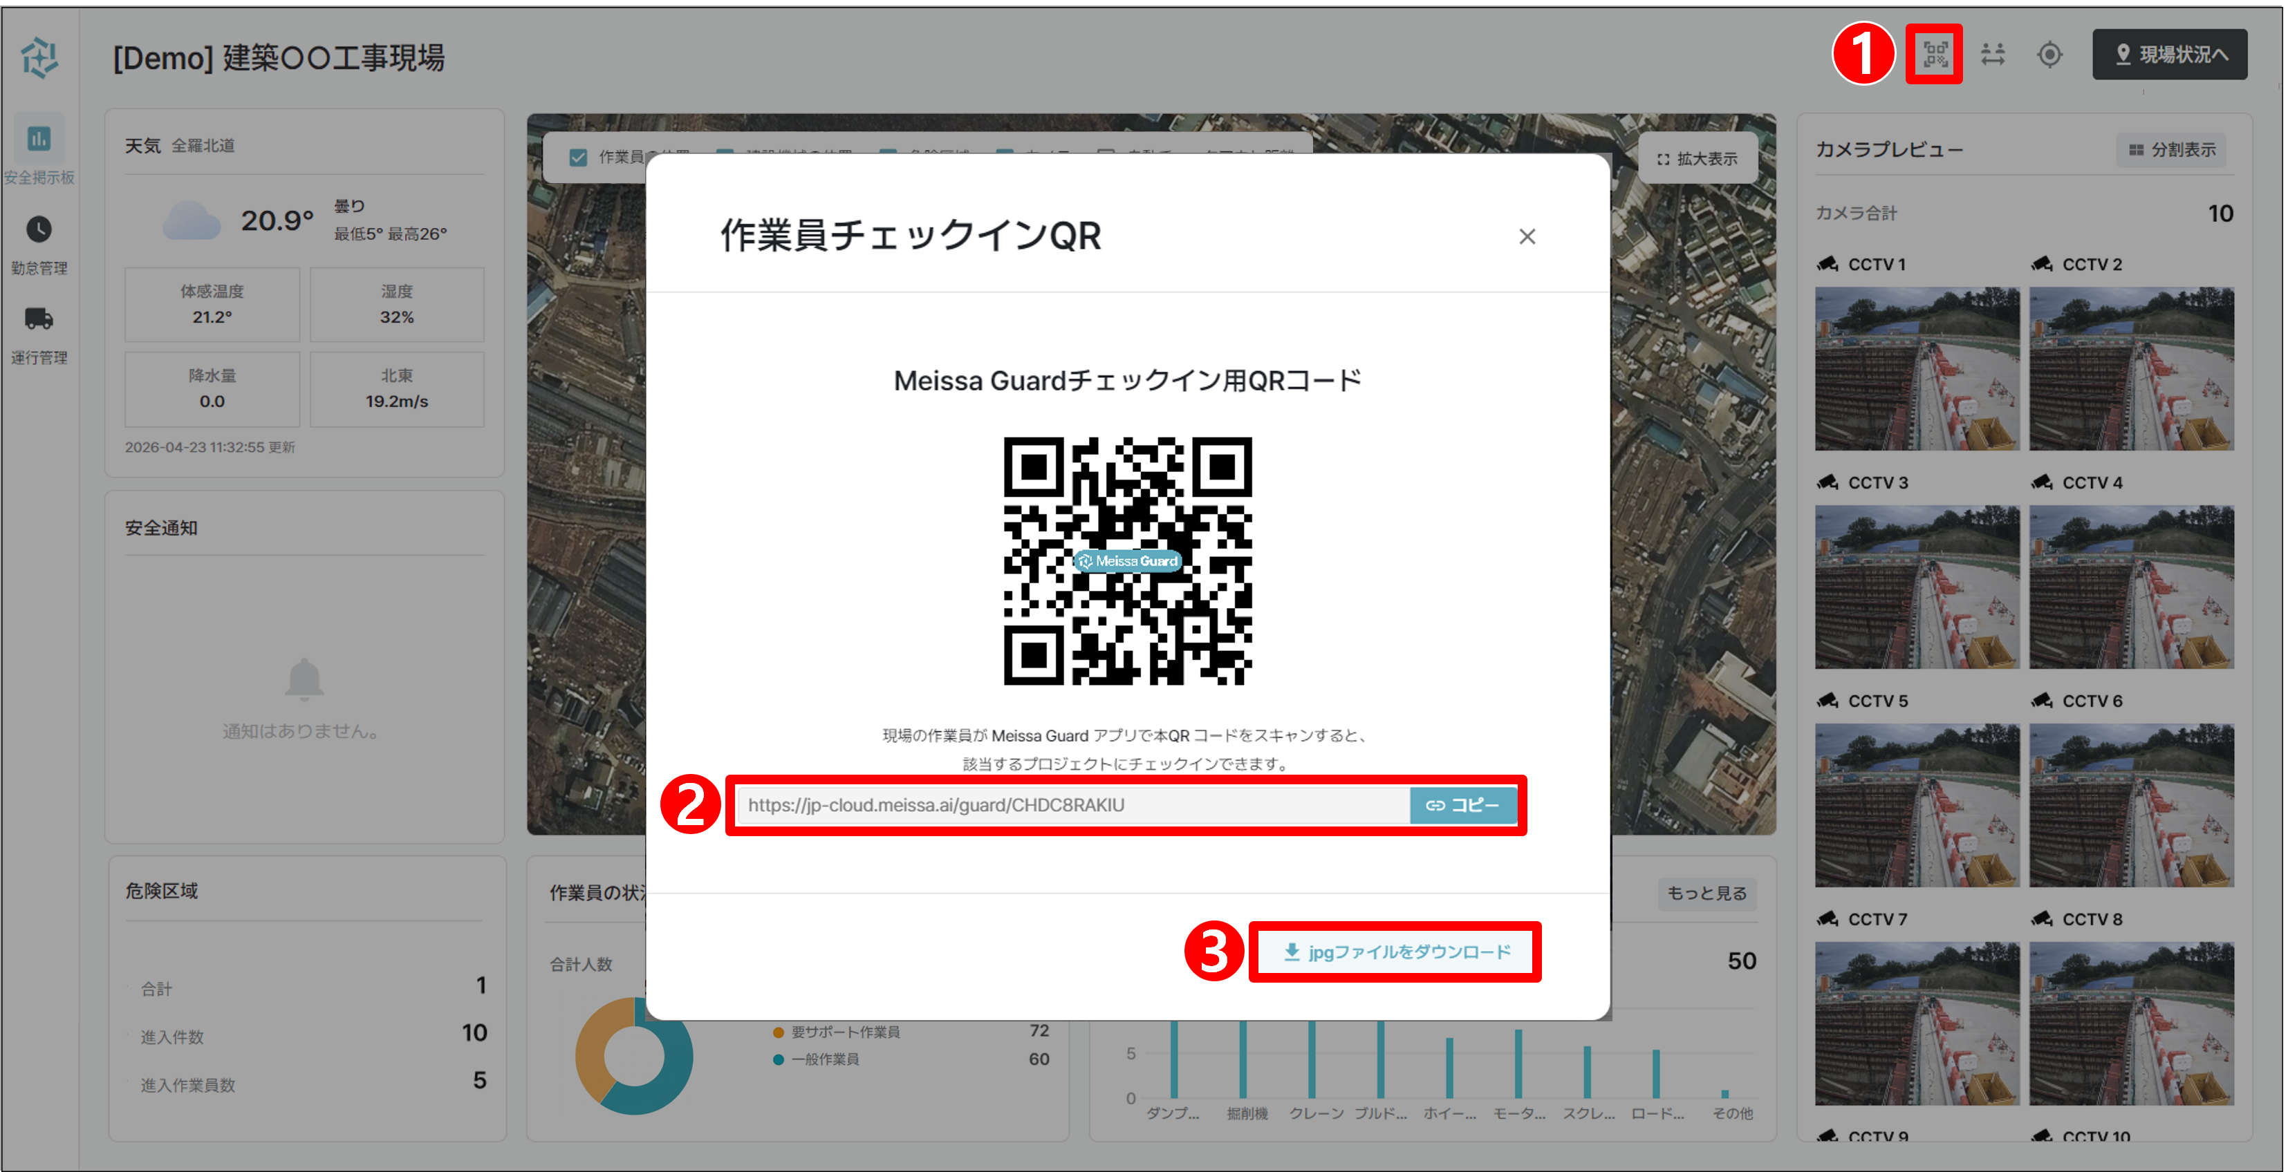Open the CCTV 2 camera thumbnail
Viewport: 2288px width, 1172px height.
click(x=2132, y=368)
